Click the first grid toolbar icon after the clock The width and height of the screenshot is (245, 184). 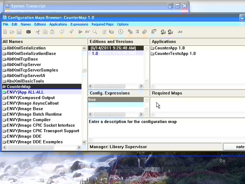point(130,32)
